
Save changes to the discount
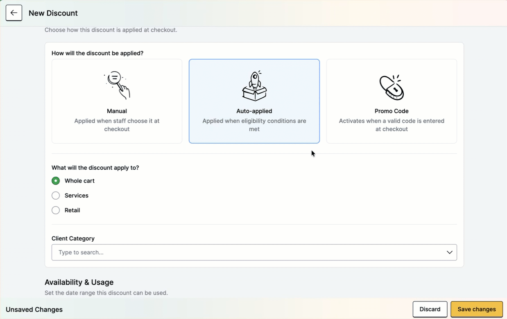[x=477, y=309]
